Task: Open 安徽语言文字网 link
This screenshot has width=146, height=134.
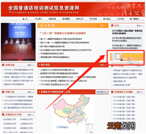Action: 26,128
